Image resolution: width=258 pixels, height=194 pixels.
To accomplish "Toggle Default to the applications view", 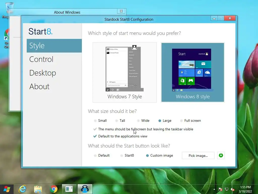I will (x=120, y=136).
